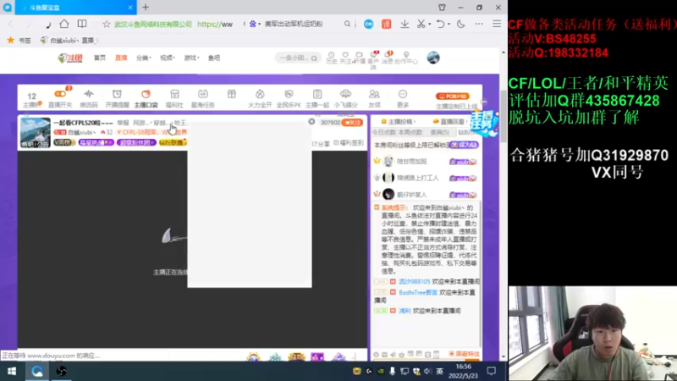
Task: Open the browser three-dot more menu
Action: 479,25
